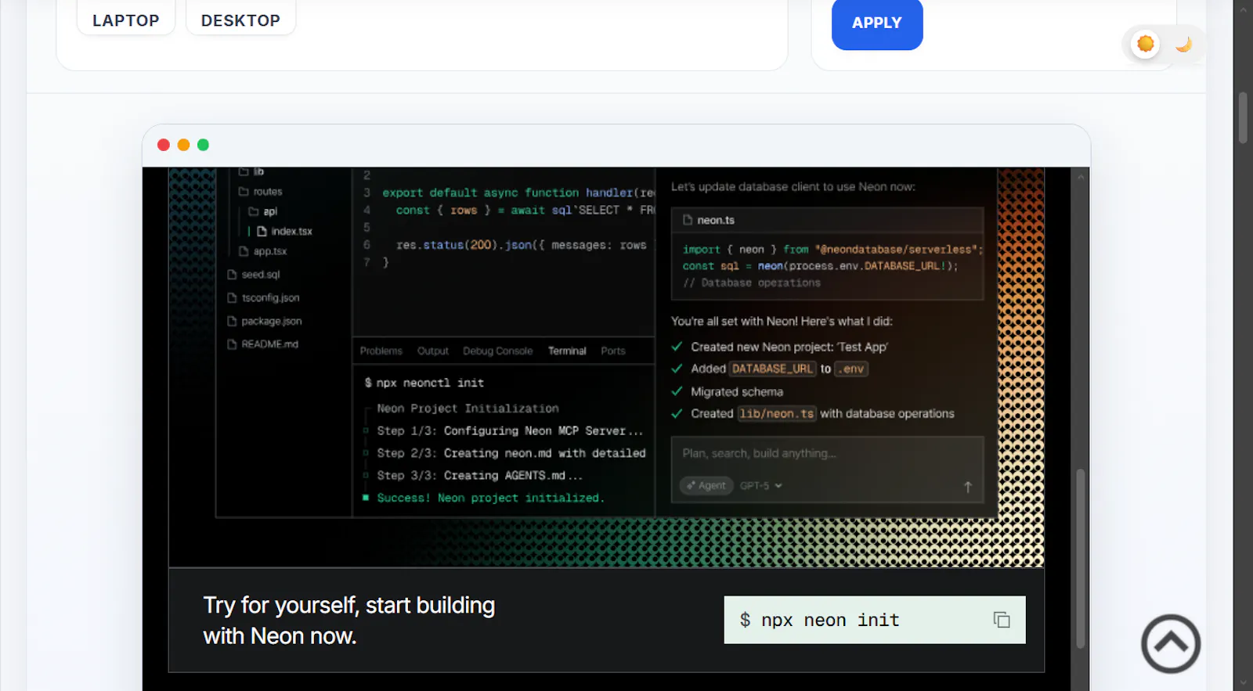The width and height of the screenshot is (1253, 691).
Task: Click the DATABASE_URL code tag
Action: pos(773,369)
